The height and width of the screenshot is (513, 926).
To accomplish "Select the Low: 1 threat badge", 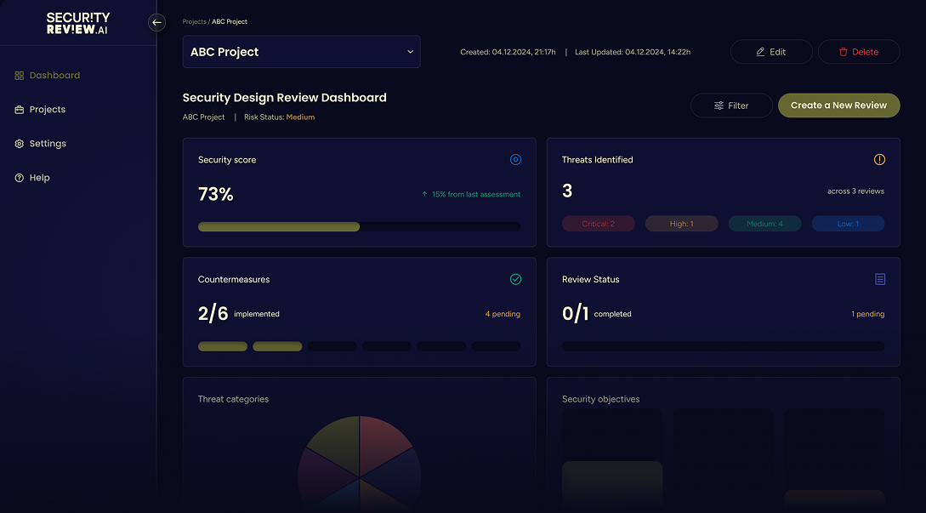I will pos(848,224).
